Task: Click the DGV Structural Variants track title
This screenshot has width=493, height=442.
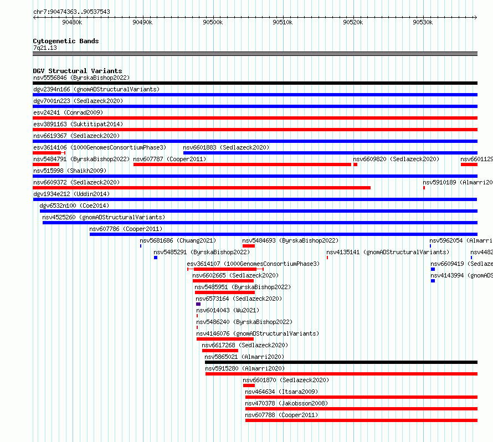Action: (x=78, y=71)
